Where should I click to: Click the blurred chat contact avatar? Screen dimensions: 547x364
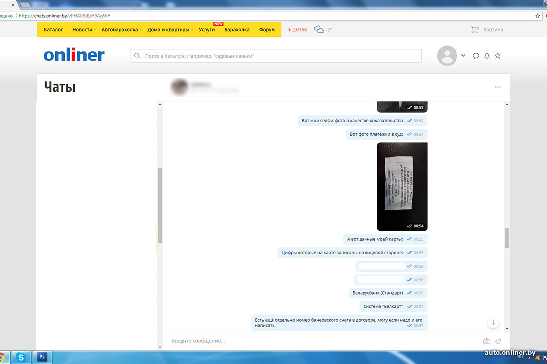point(180,87)
